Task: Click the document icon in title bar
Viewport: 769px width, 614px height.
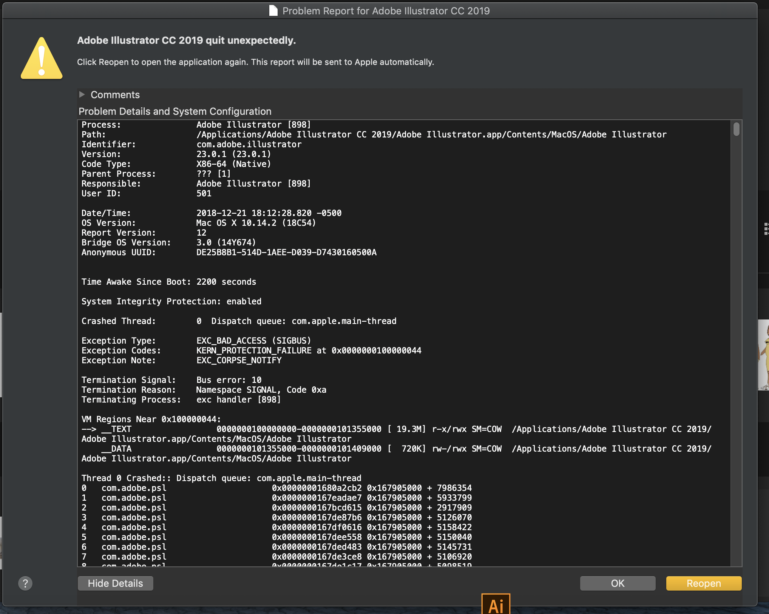Action: tap(273, 11)
